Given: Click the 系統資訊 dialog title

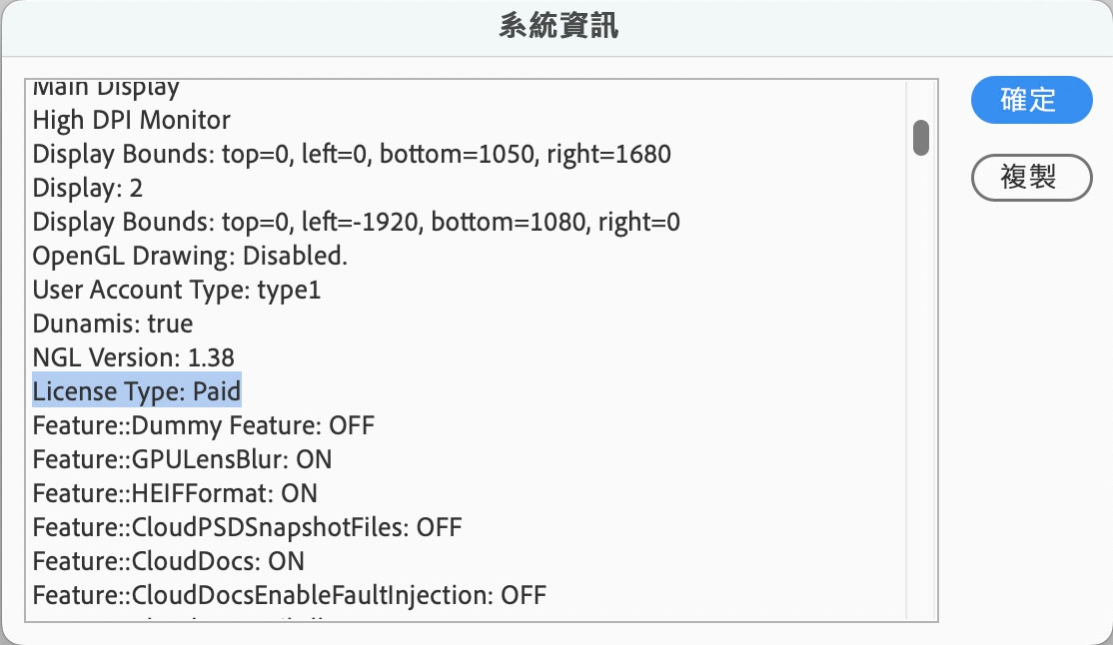Looking at the screenshot, I should (x=557, y=27).
